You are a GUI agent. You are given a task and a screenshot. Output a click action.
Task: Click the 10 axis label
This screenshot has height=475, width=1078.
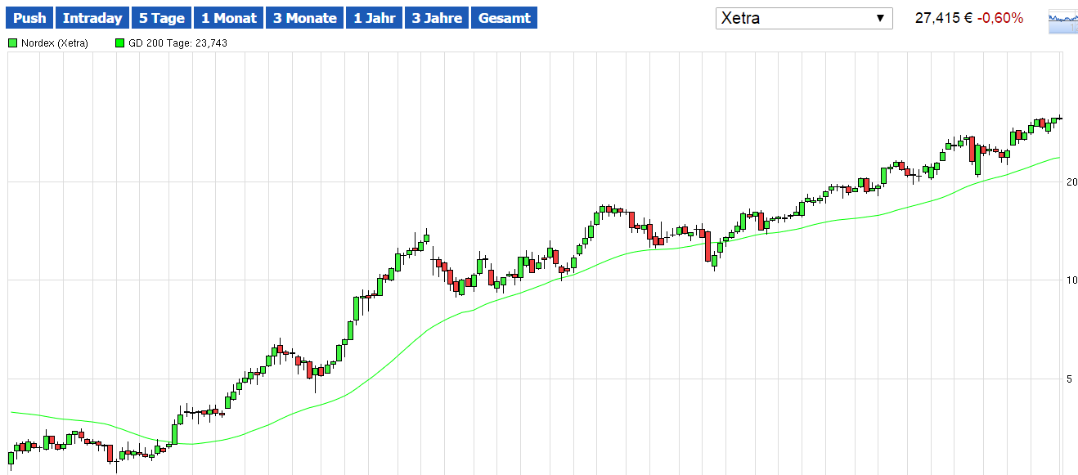pos(1071,280)
